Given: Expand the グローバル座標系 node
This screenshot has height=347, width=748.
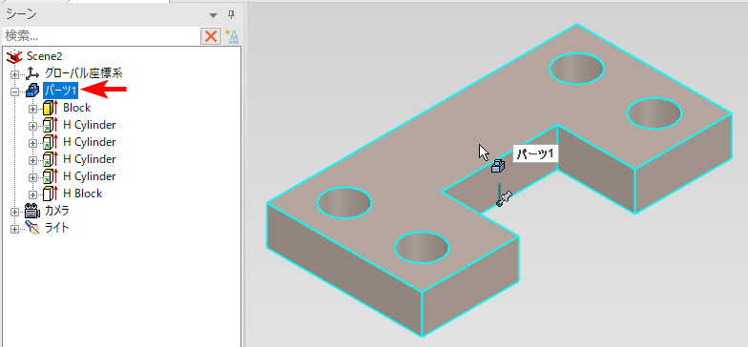Looking at the screenshot, I should click(15, 74).
